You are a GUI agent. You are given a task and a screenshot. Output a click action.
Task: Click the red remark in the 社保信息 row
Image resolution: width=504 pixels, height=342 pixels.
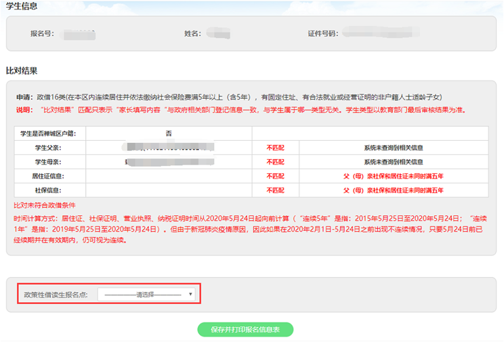(394, 190)
